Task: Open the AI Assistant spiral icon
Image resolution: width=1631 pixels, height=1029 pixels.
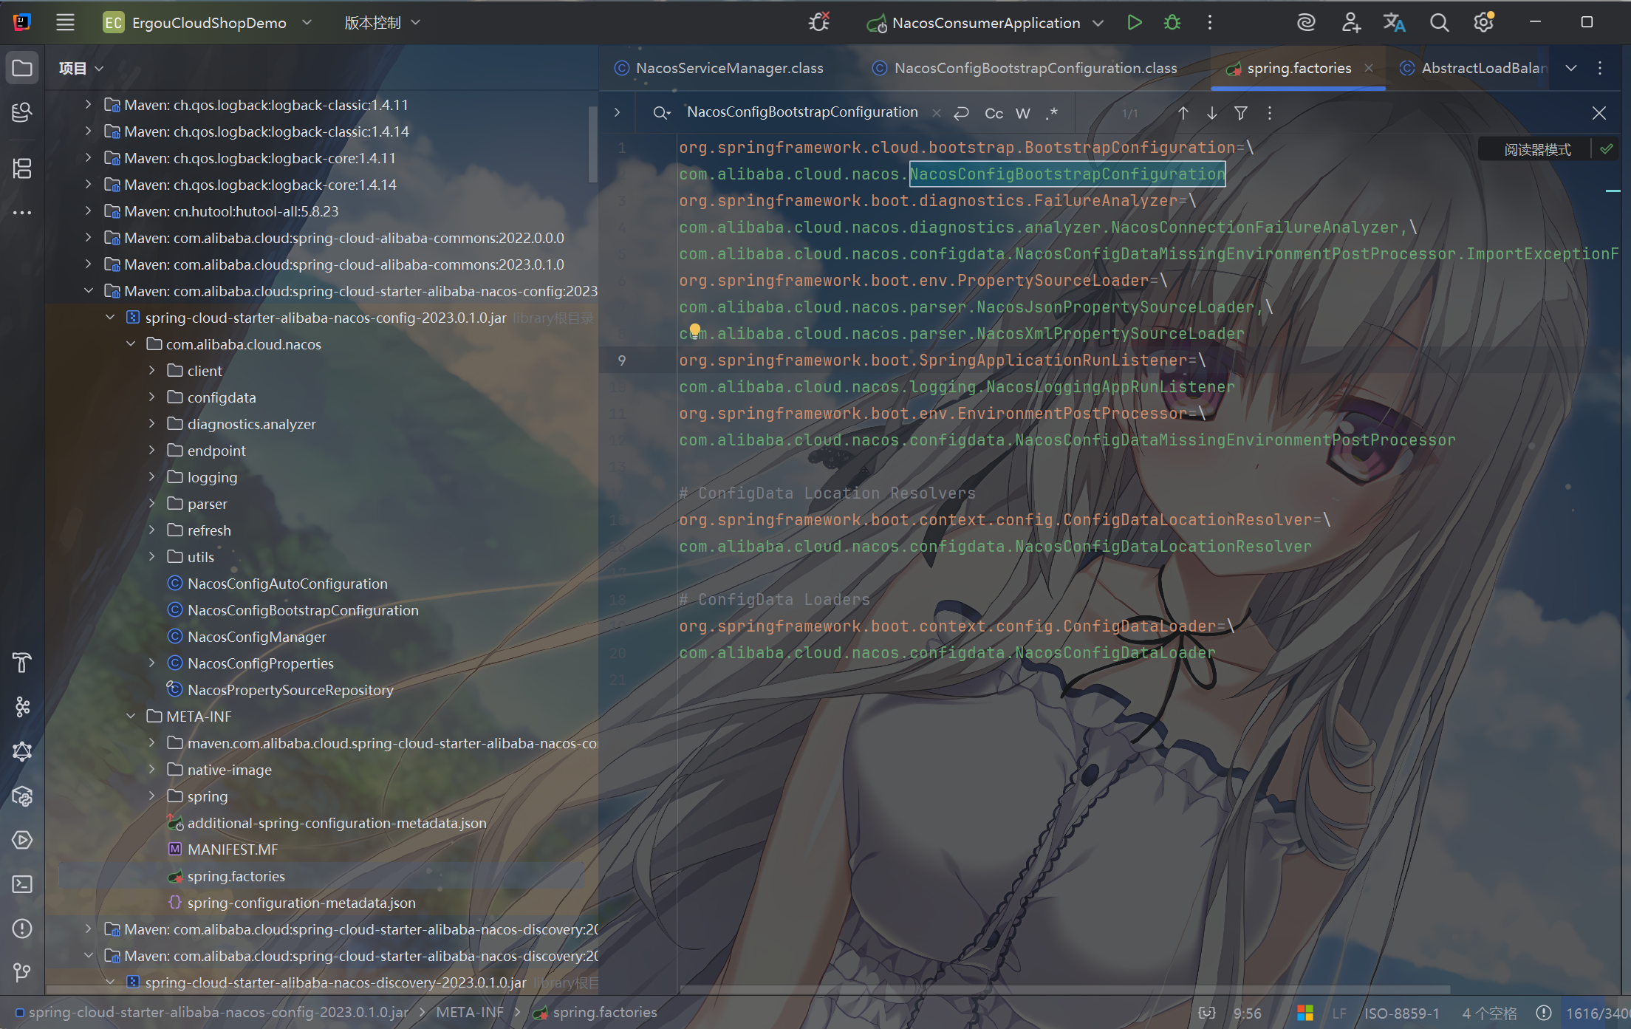Action: tap(1306, 23)
